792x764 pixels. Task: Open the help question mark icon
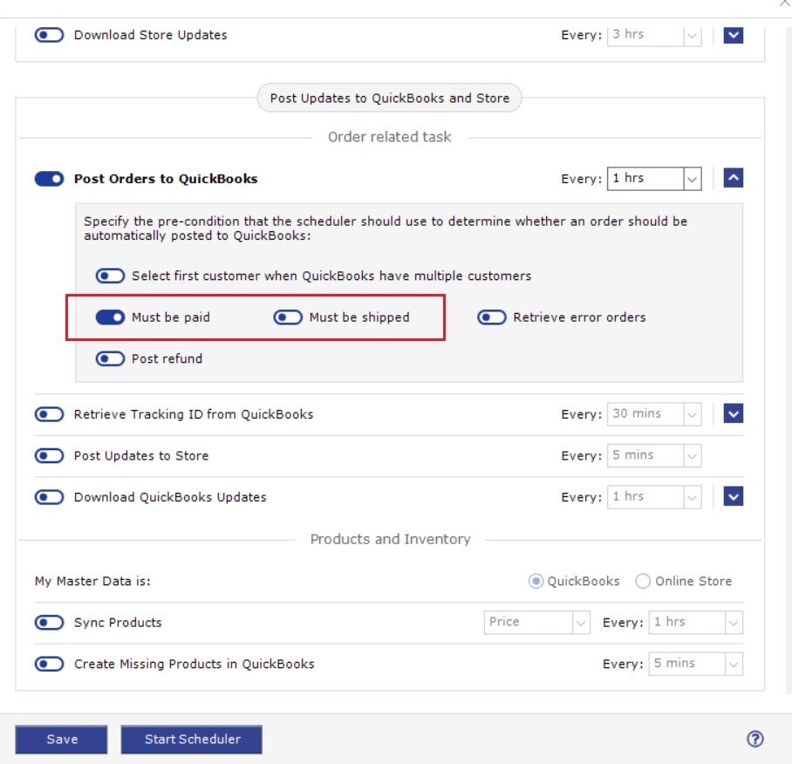[x=755, y=739]
